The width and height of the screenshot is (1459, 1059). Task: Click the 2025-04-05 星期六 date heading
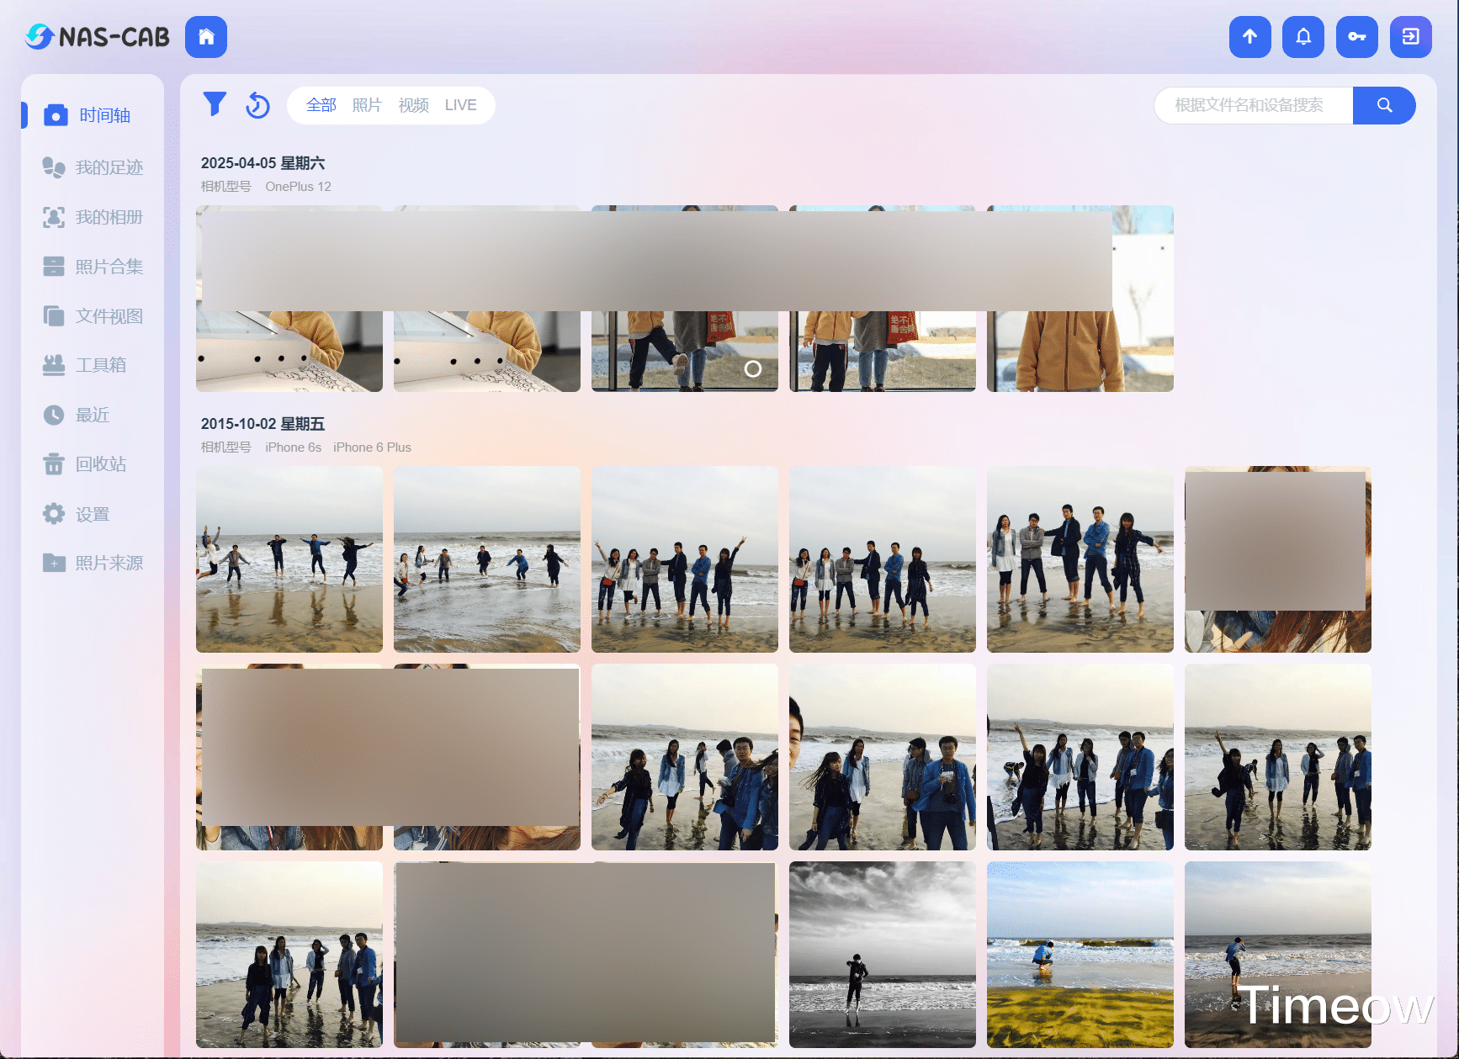tap(263, 163)
